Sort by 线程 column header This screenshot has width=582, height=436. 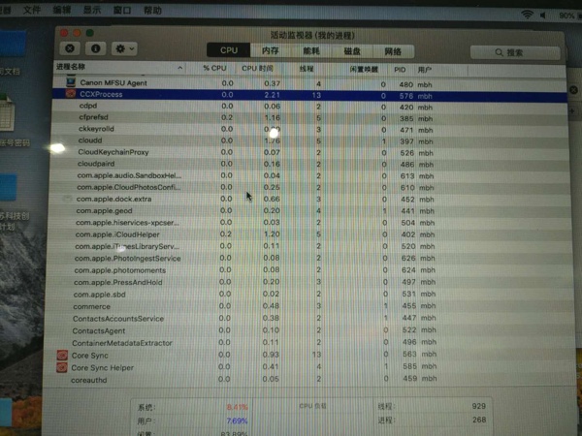307,69
